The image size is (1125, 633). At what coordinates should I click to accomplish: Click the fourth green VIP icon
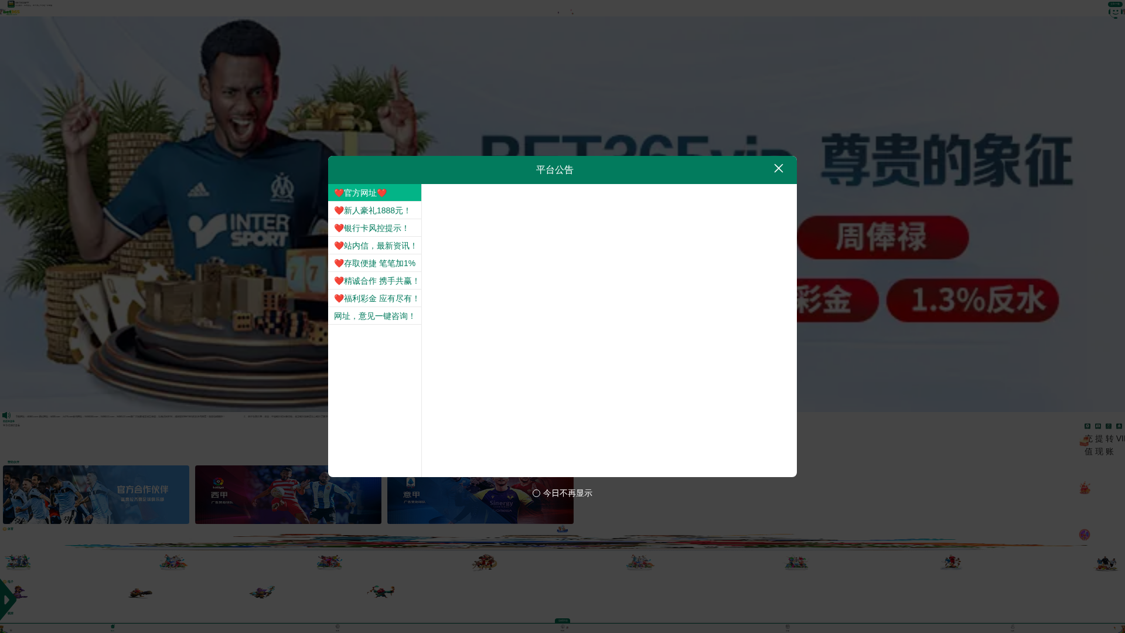[x=1119, y=426]
